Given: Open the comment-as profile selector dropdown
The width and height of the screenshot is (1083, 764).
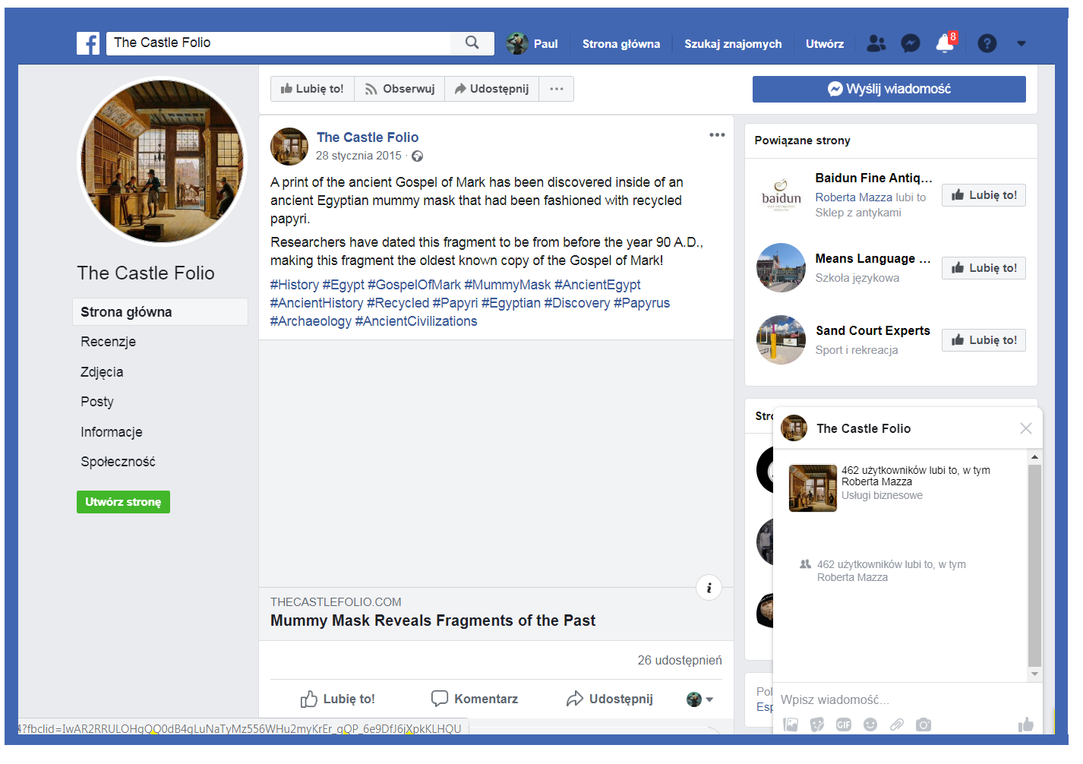Looking at the screenshot, I should click(x=699, y=699).
